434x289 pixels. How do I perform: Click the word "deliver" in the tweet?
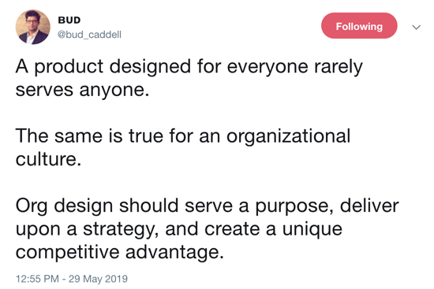pos(369,206)
